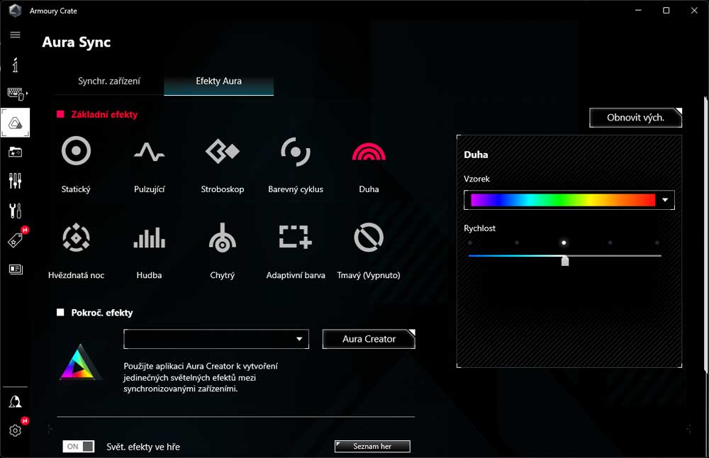Open the empty advanced effects dropdown
The height and width of the screenshot is (458, 709).
tap(216, 339)
